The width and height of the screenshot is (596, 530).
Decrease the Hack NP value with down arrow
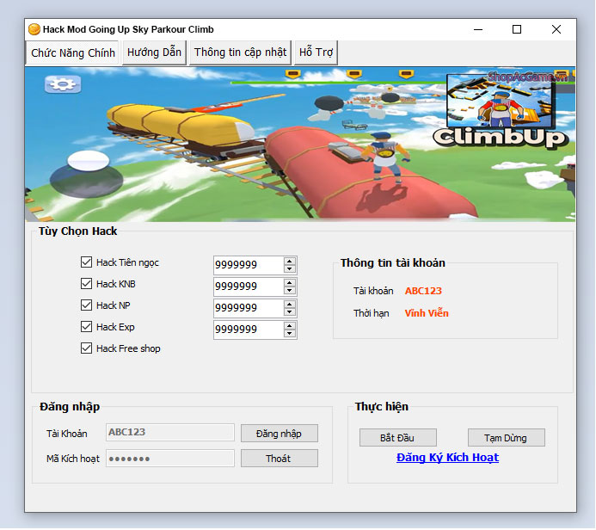click(290, 312)
